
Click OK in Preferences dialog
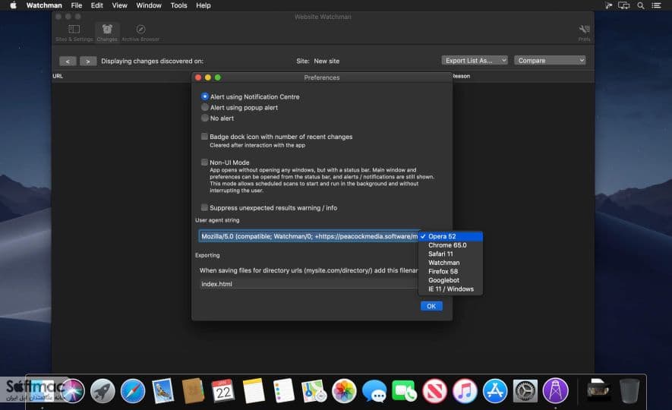pyautogui.click(x=431, y=306)
